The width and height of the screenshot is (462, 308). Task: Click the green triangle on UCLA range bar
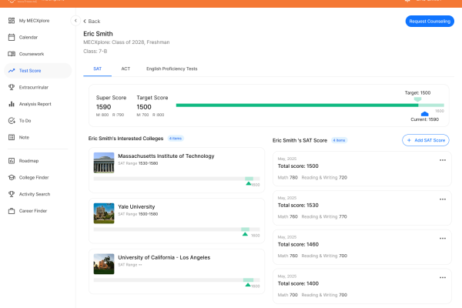coord(248,285)
